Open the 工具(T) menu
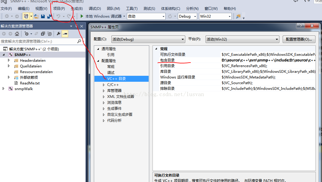322x182 pixels. tap(132, 9)
